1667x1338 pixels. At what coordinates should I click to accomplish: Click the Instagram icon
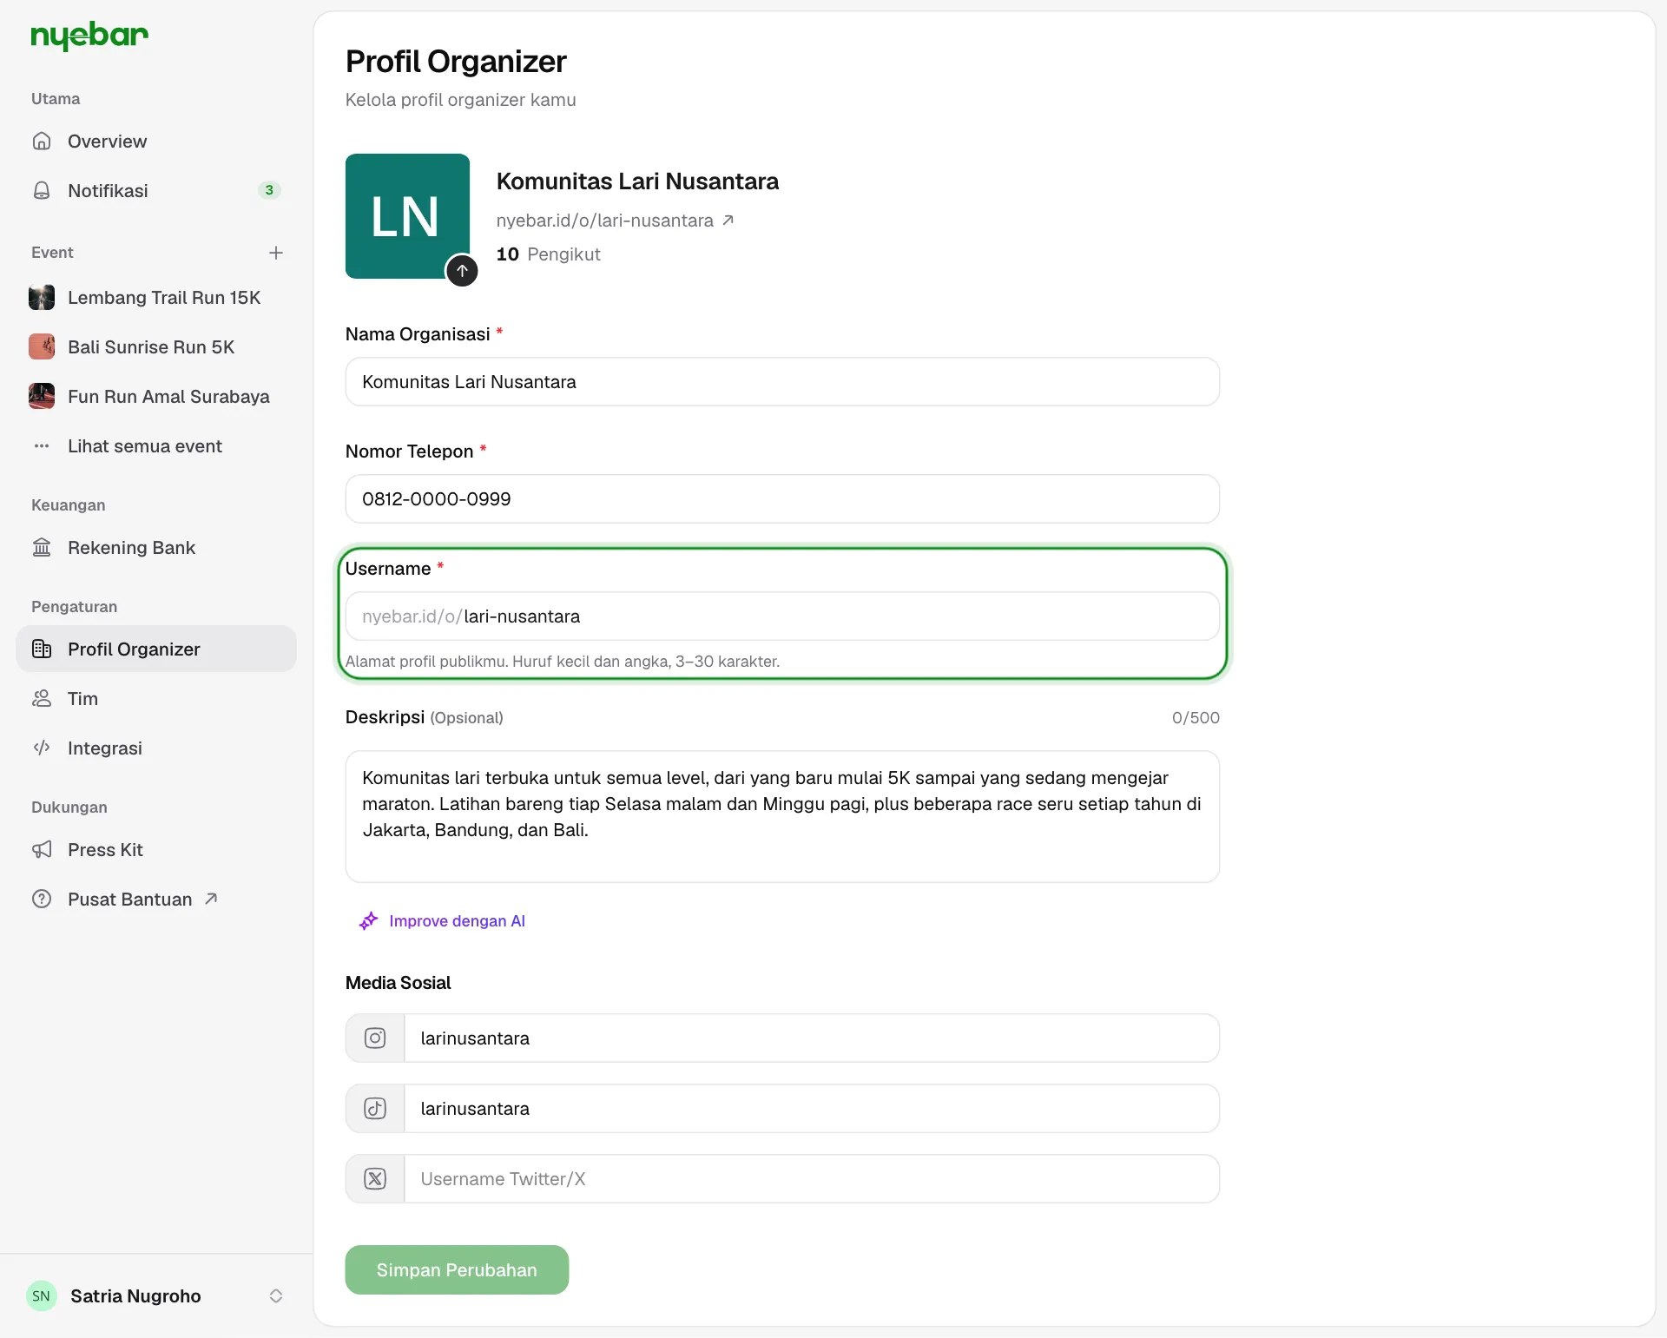click(x=375, y=1038)
